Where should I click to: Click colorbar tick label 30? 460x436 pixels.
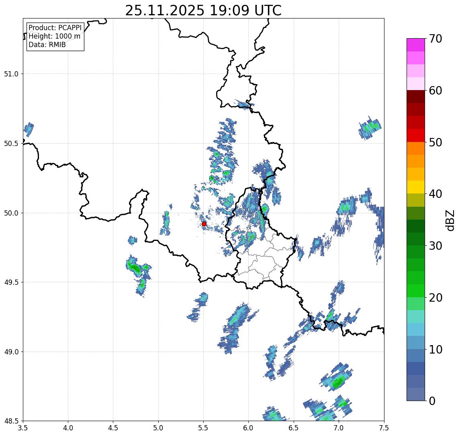tap(435, 246)
